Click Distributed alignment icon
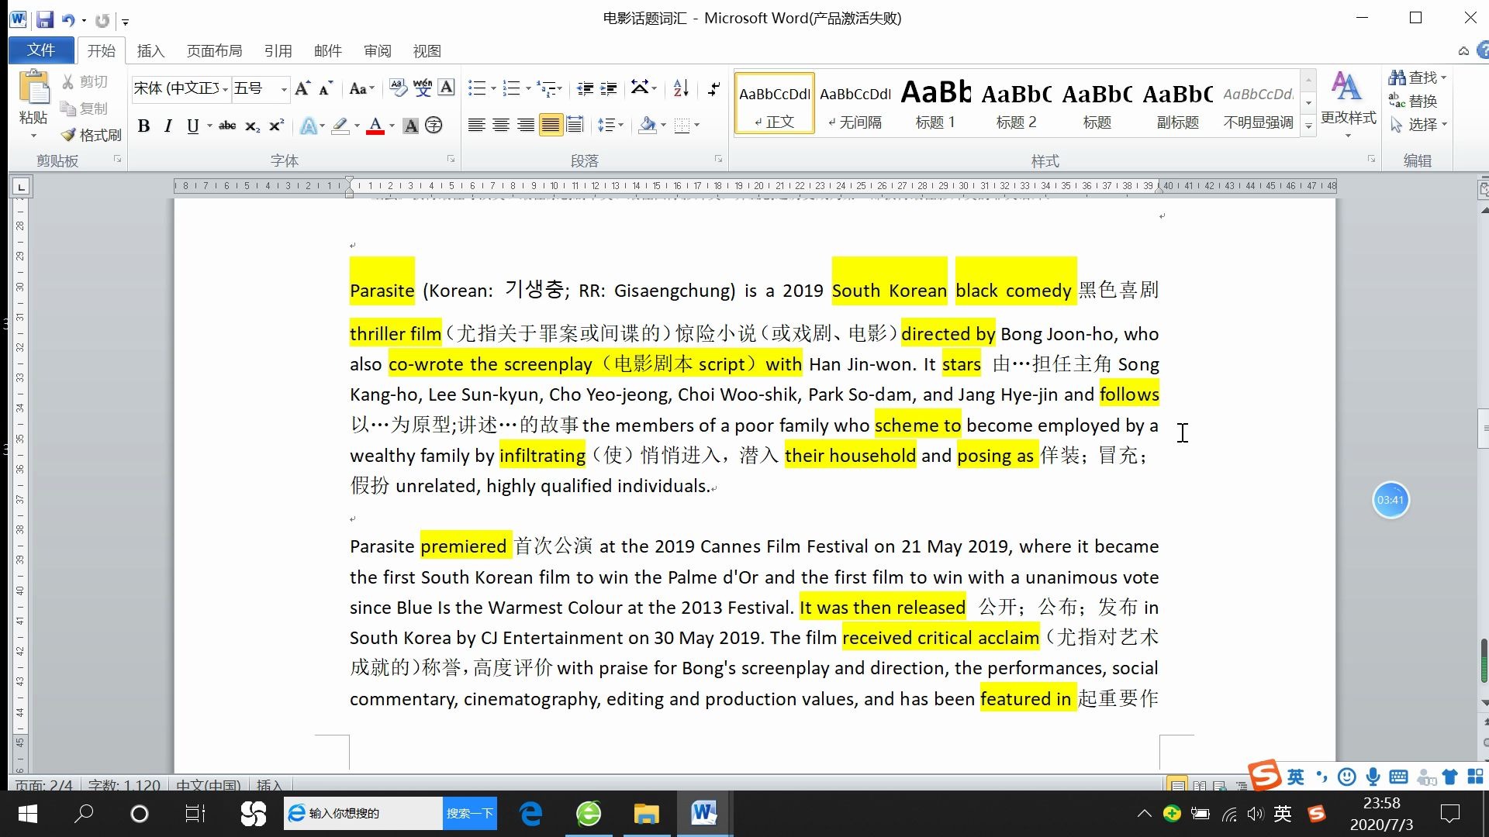Viewport: 1489px width, 837px height. [575, 126]
